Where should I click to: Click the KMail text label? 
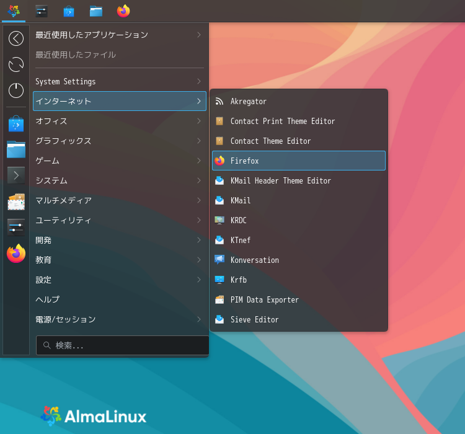coord(241,200)
